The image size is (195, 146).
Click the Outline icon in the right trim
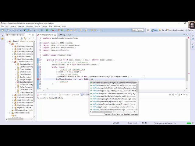tap(193, 39)
